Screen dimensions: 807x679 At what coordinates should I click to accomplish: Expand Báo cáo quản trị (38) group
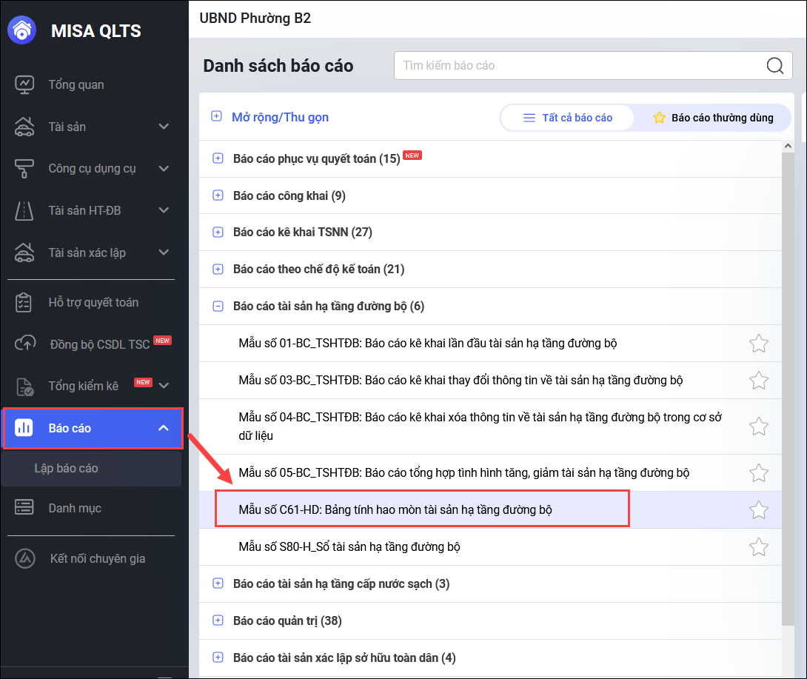(218, 621)
